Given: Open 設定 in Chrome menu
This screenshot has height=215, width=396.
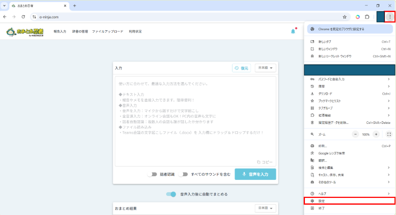Looking at the screenshot, I should point(350,201).
